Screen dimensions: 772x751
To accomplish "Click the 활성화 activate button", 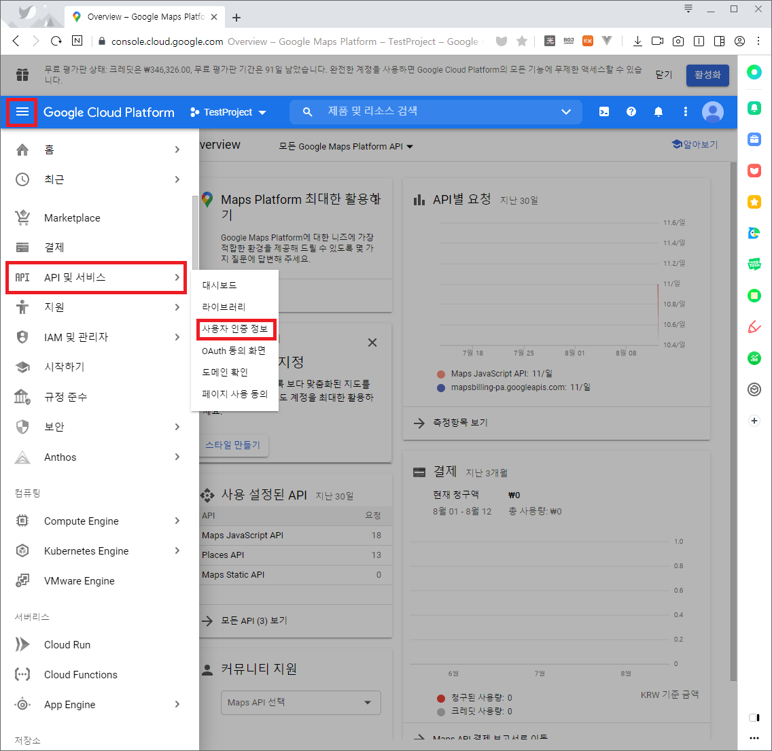I will coord(707,75).
